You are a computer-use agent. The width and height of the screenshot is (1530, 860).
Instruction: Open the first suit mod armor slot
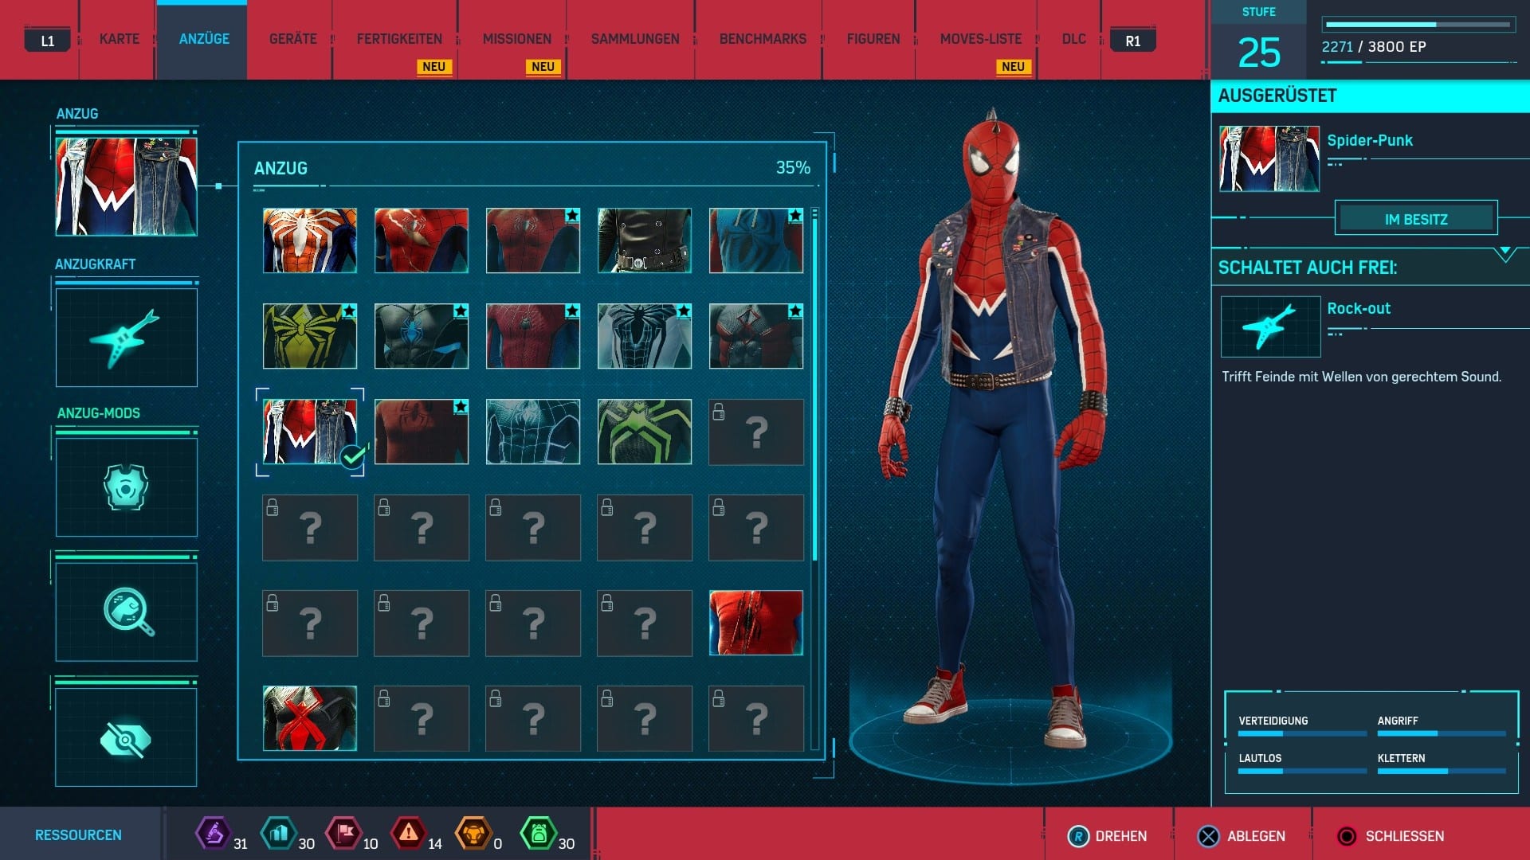[x=126, y=487]
